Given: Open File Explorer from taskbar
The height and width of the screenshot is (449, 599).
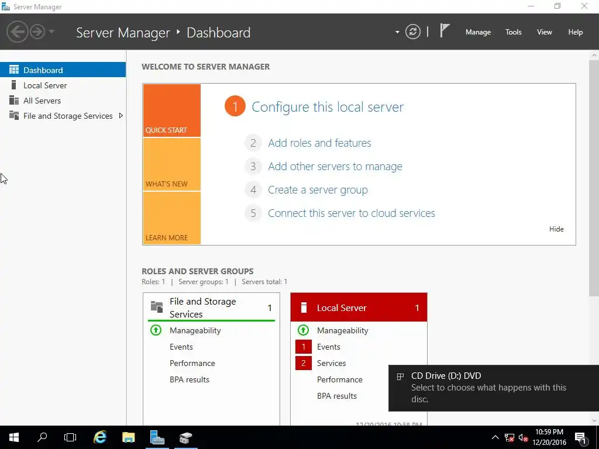Looking at the screenshot, I should point(128,437).
